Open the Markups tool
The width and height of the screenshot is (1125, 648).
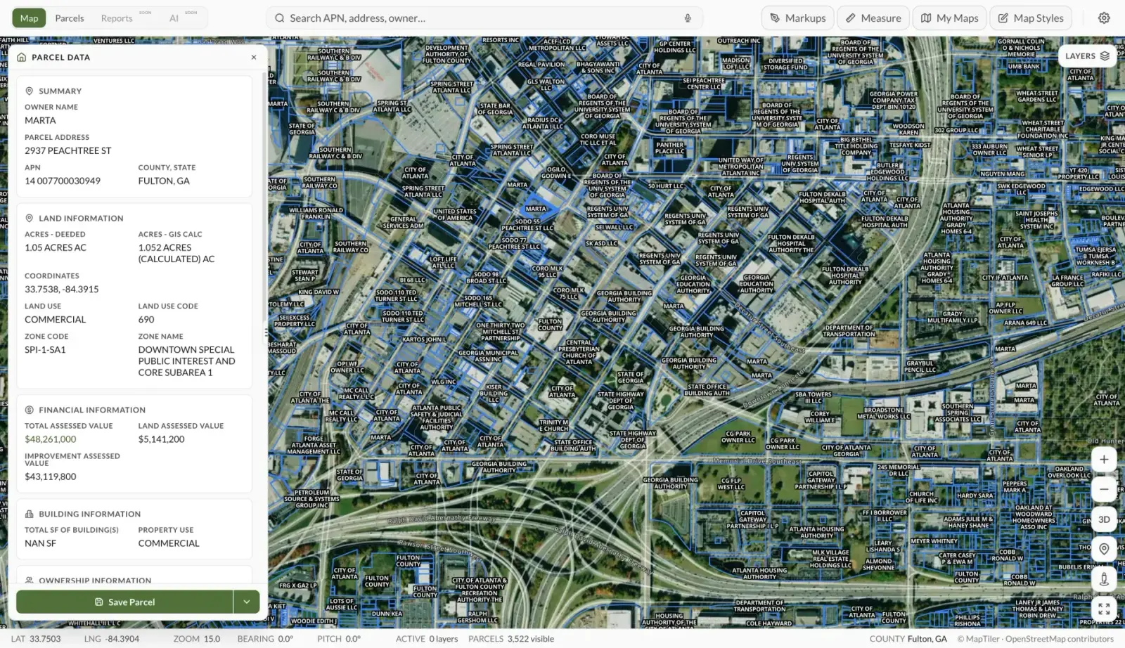[x=797, y=18]
